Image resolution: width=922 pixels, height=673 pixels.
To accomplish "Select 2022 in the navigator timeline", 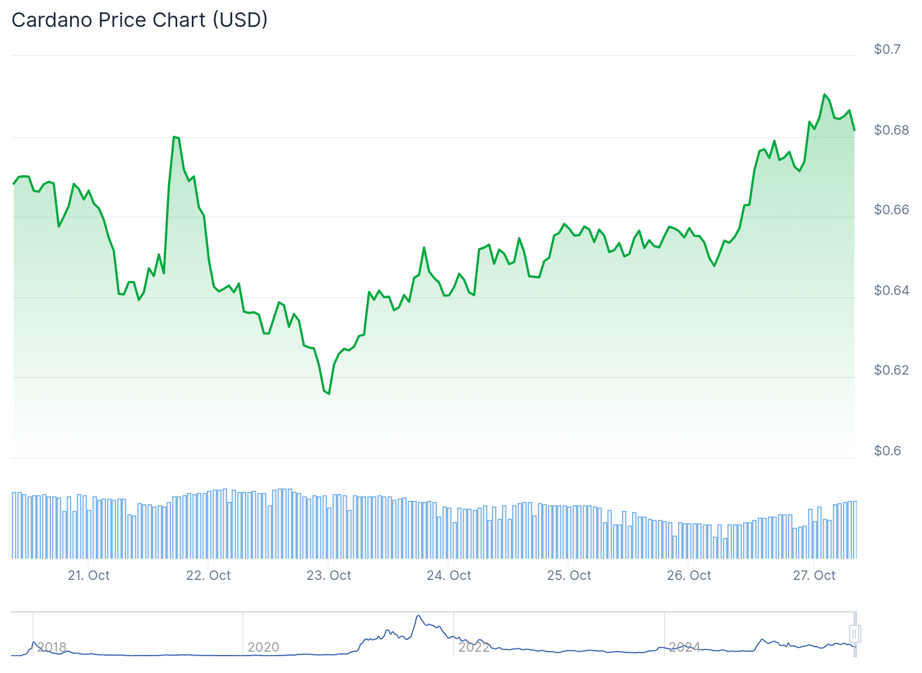I will click(x=474, y=647).
